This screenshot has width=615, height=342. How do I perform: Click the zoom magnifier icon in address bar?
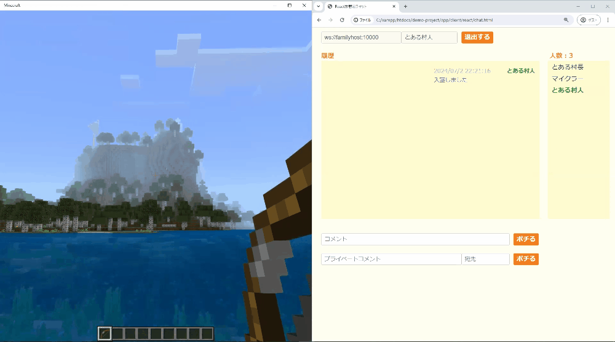point(566,20)
